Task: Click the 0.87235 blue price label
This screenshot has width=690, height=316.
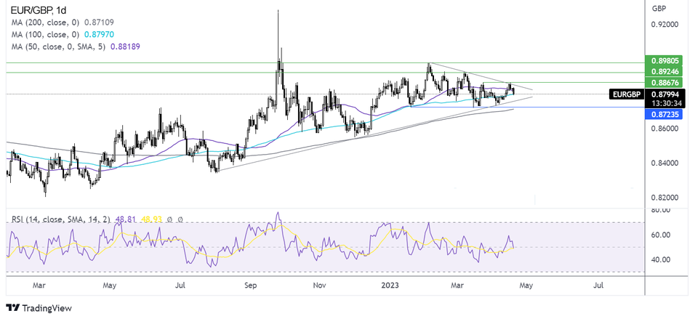Action: (662, 115)
